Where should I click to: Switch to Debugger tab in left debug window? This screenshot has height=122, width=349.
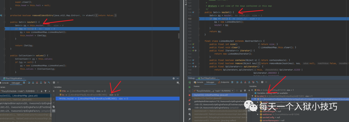tap(16, 83)
